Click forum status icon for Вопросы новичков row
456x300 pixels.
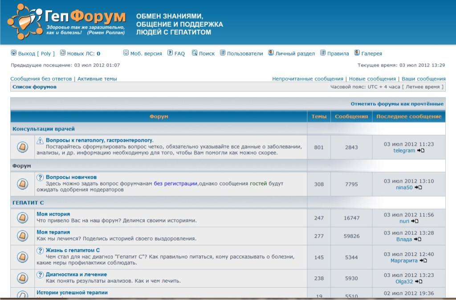point(22,184)
